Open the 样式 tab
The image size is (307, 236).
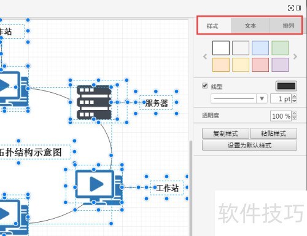(212, 26)
